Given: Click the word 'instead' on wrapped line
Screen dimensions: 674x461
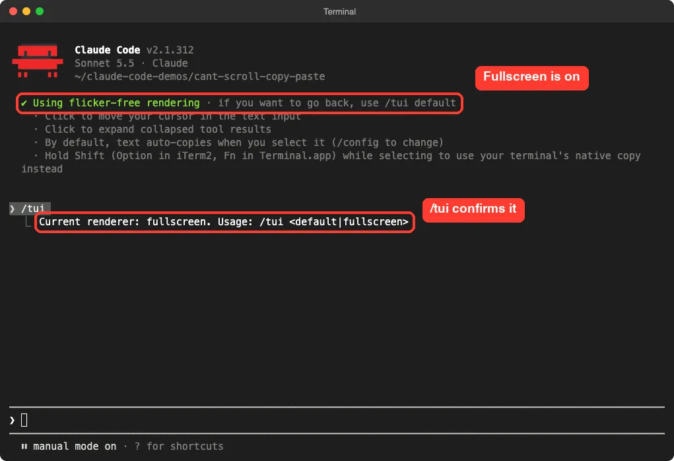Looking at the screenshot, I should point(42,169).
